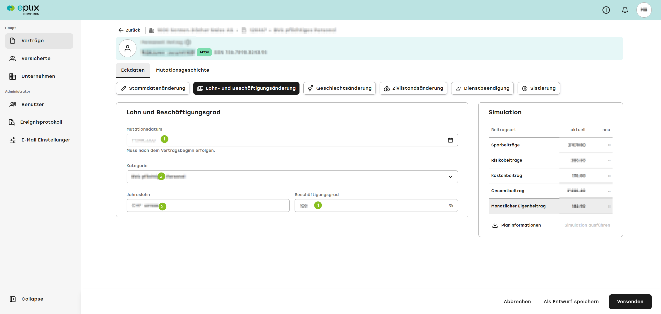Click the back arrow icon next to Zurück
This screenshot has height=314, width=661.
tap(121, 30)
